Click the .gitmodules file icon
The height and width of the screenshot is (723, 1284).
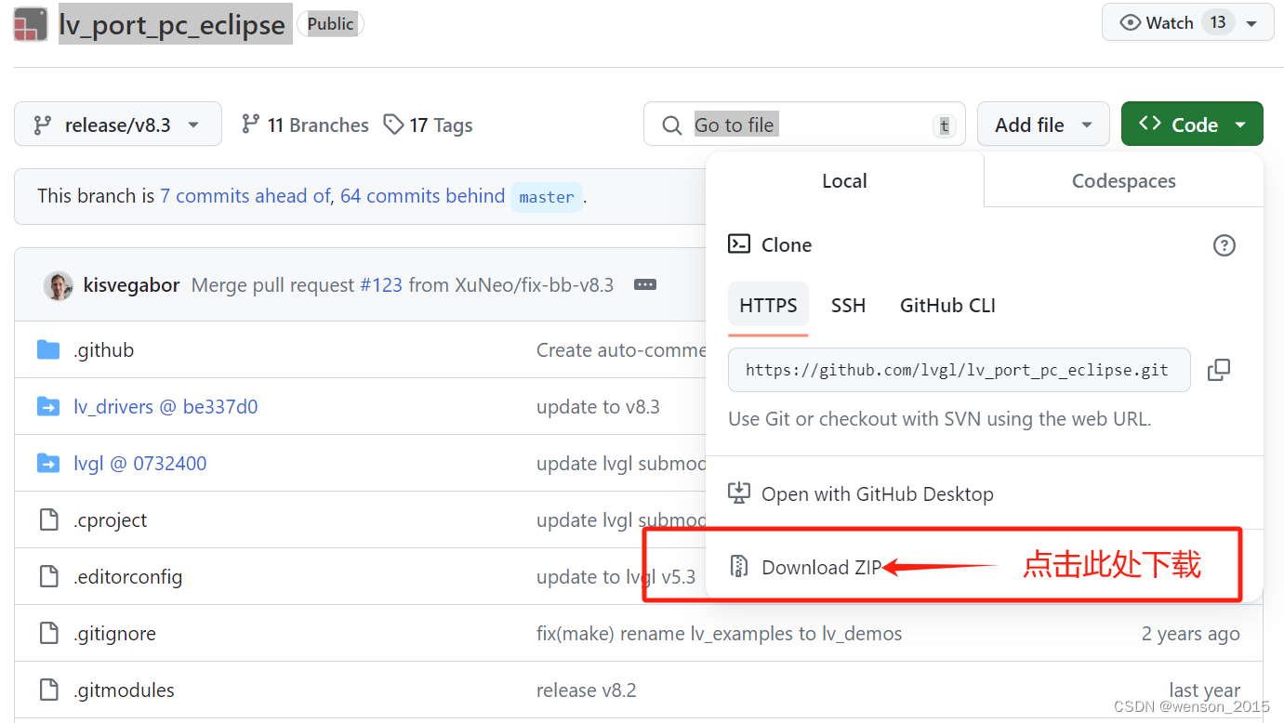tap(48, 690)
